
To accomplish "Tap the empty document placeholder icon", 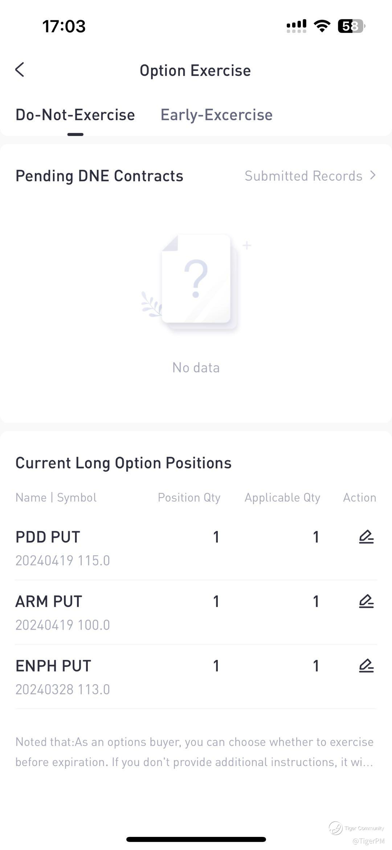I will [x=196, y=280].
